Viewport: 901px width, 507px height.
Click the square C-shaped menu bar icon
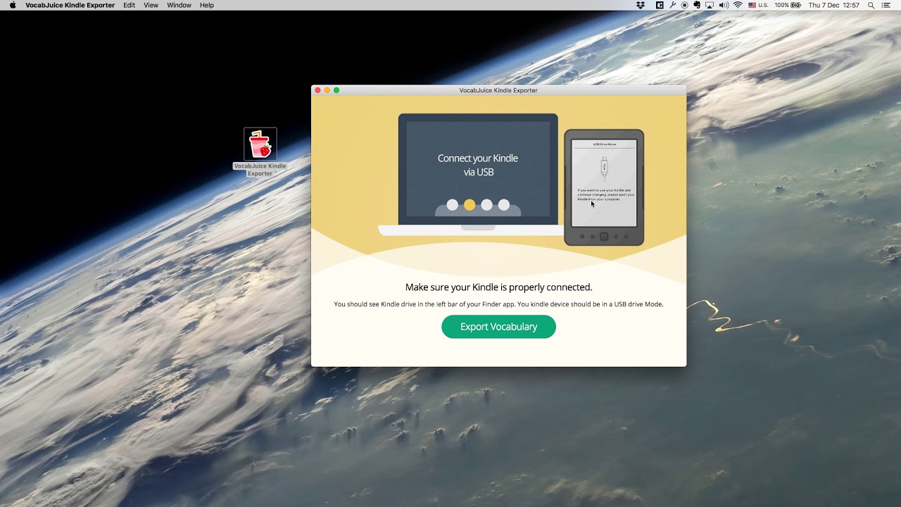660,5
